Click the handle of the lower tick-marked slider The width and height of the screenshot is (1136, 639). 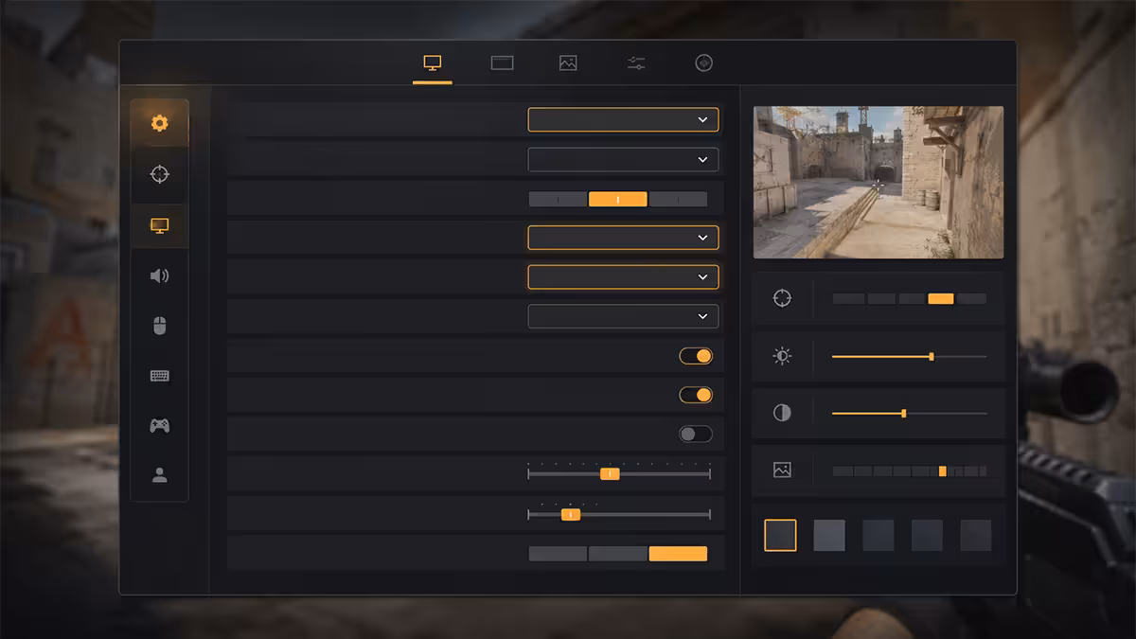[571, 514]
